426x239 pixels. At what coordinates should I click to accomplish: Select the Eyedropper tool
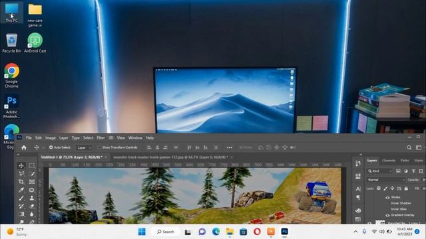(x=21, y=190)
